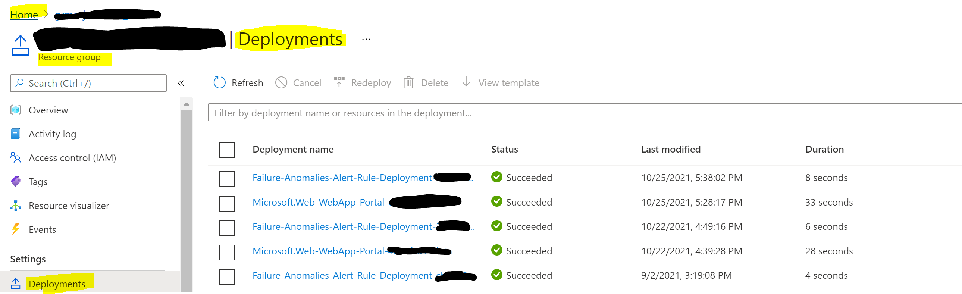Click the sidebar scrollbar up arrow
Screen dimensions: 962x294
click(x=187, y=104)
